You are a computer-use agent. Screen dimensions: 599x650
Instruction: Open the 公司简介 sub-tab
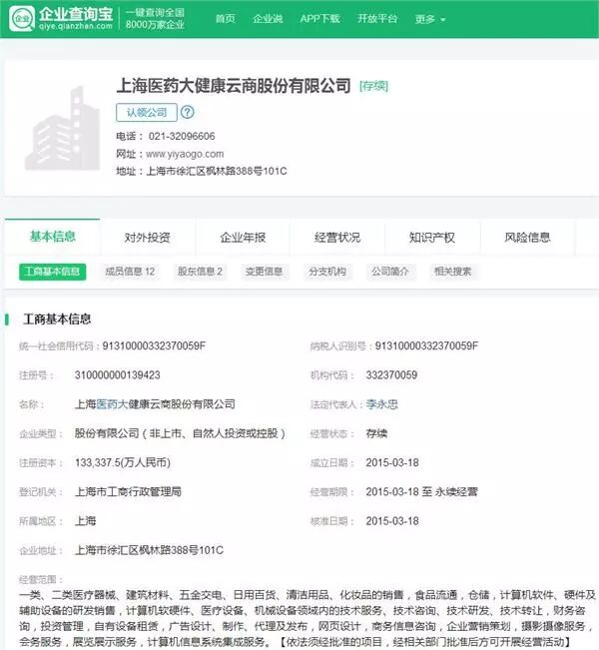(x=390, y=272)
